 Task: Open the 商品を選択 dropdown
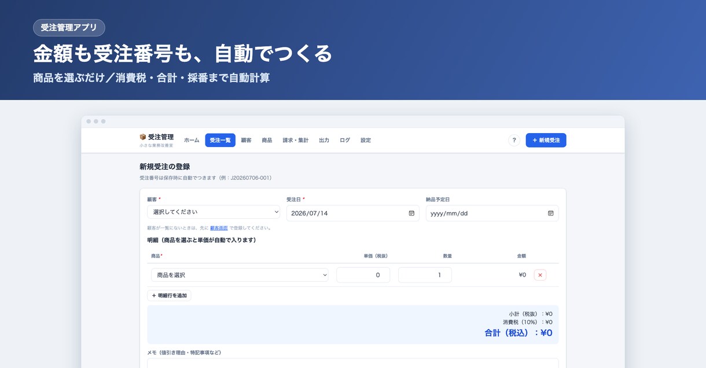[240, 275]
